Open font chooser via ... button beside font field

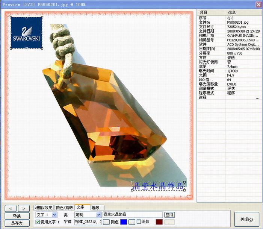(x=106, y=222)
